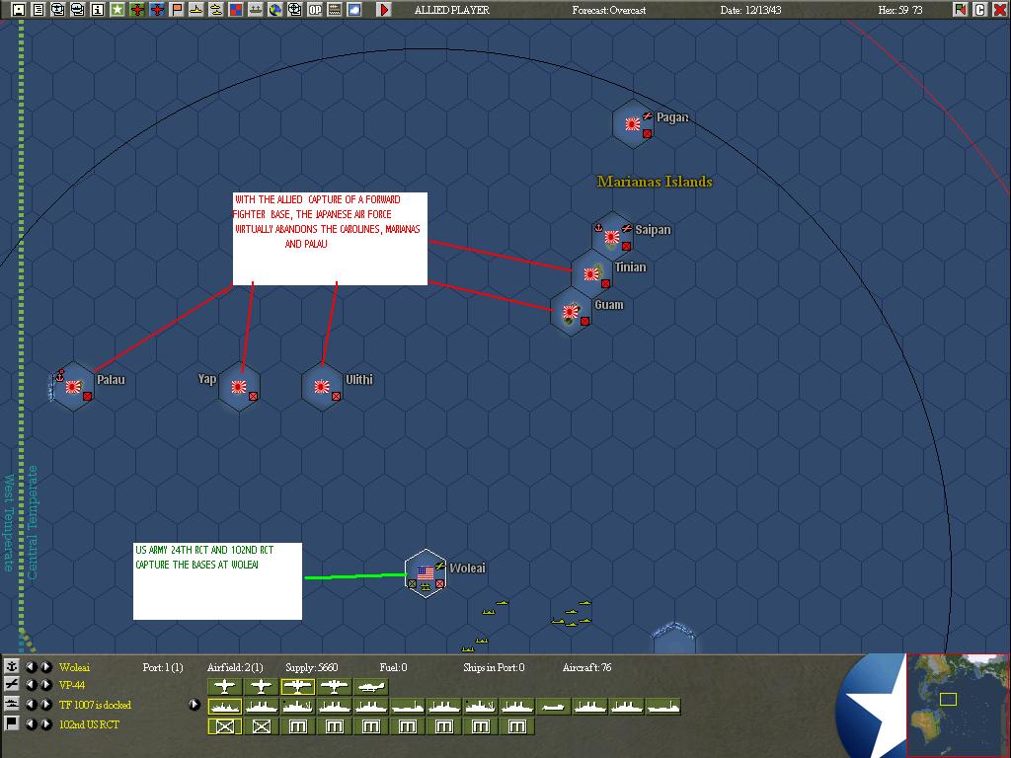This screenshot has height=758, width=1011.
Task: Select next land unit arrow beside 102nd US RCT
Action: (x=45, y=723)
